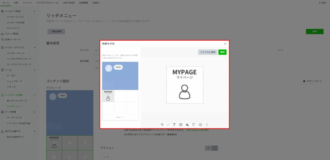Switch to list view in アクション section

tap(208, 148)
